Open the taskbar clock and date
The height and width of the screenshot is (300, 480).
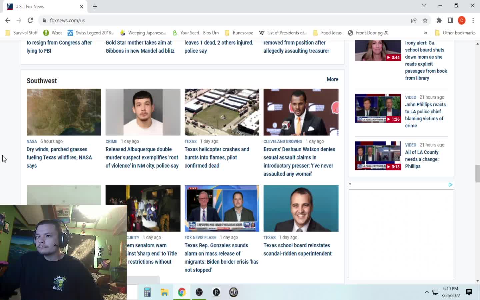[x=451, y=292]
